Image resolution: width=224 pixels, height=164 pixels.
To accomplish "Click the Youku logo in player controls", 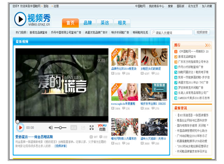I will (x=102, y=127).
